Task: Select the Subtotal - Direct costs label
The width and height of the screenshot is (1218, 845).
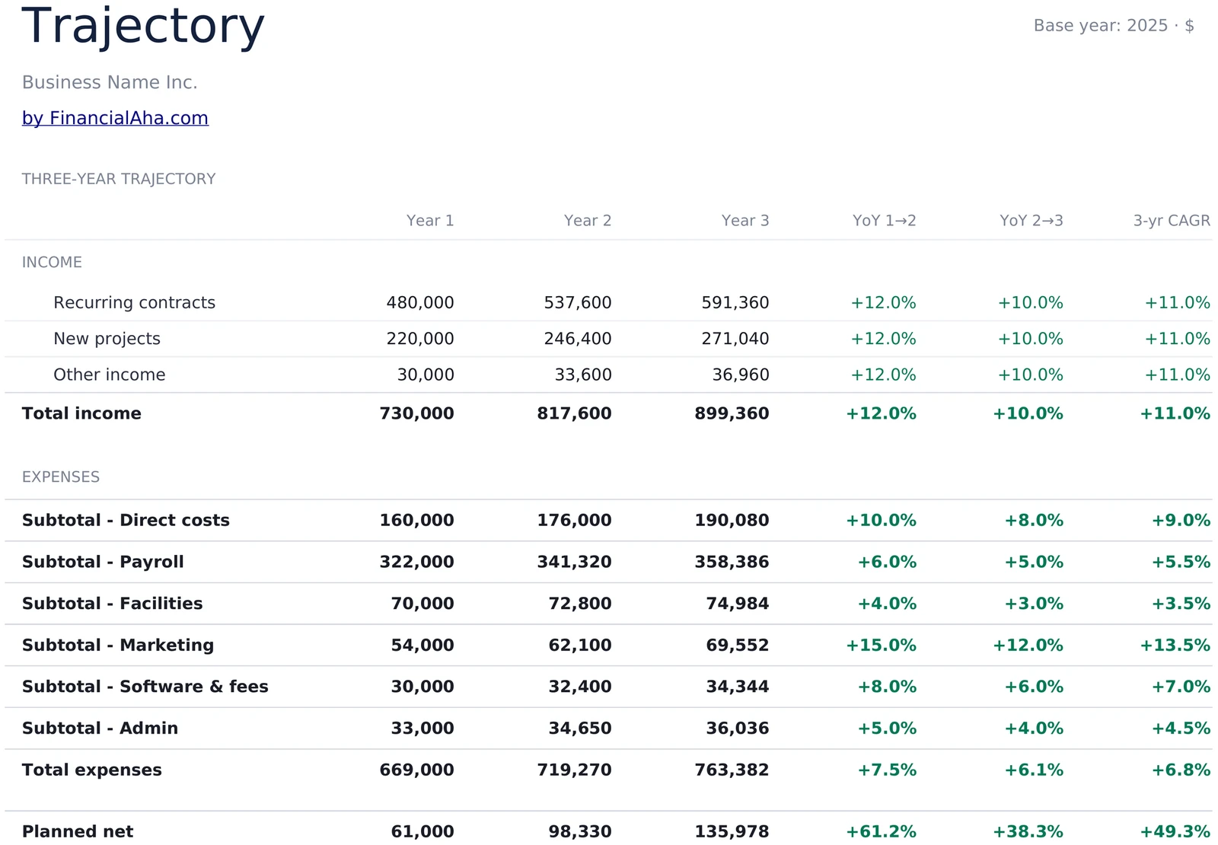Action: 126,520
